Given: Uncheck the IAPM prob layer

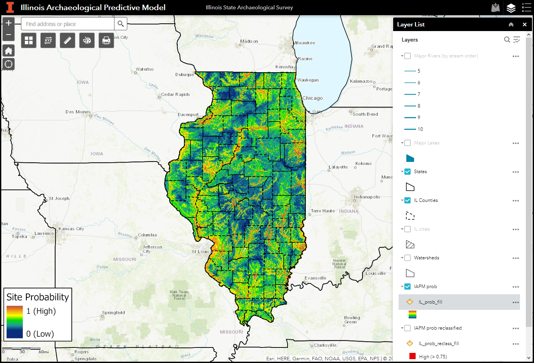Looking at the screenshot, I should tap(407, 287).
